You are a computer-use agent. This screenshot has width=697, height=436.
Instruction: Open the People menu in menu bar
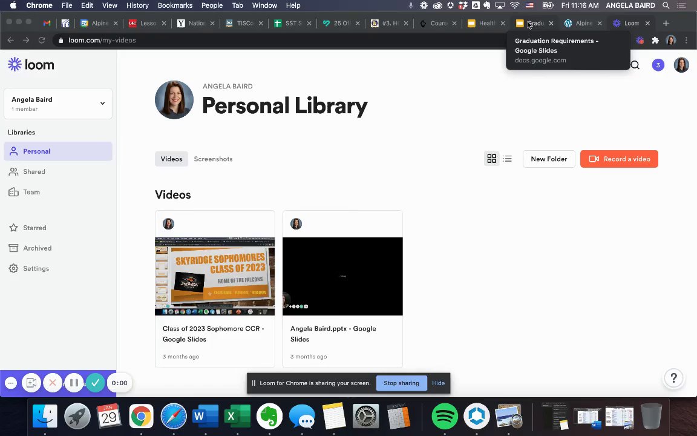click(x=212, y=5)
